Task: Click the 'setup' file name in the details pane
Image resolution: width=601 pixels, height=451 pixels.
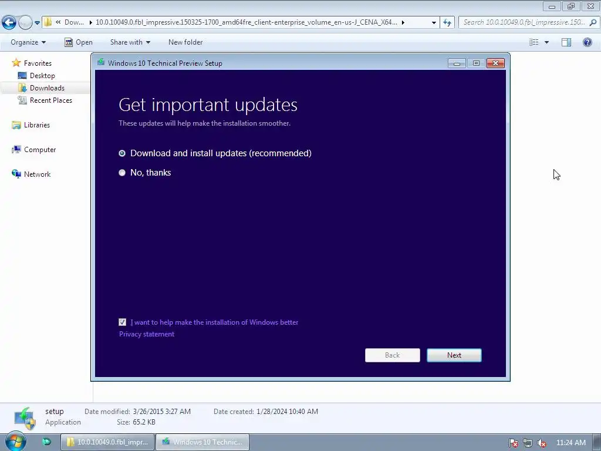Action: click(55, 412)
